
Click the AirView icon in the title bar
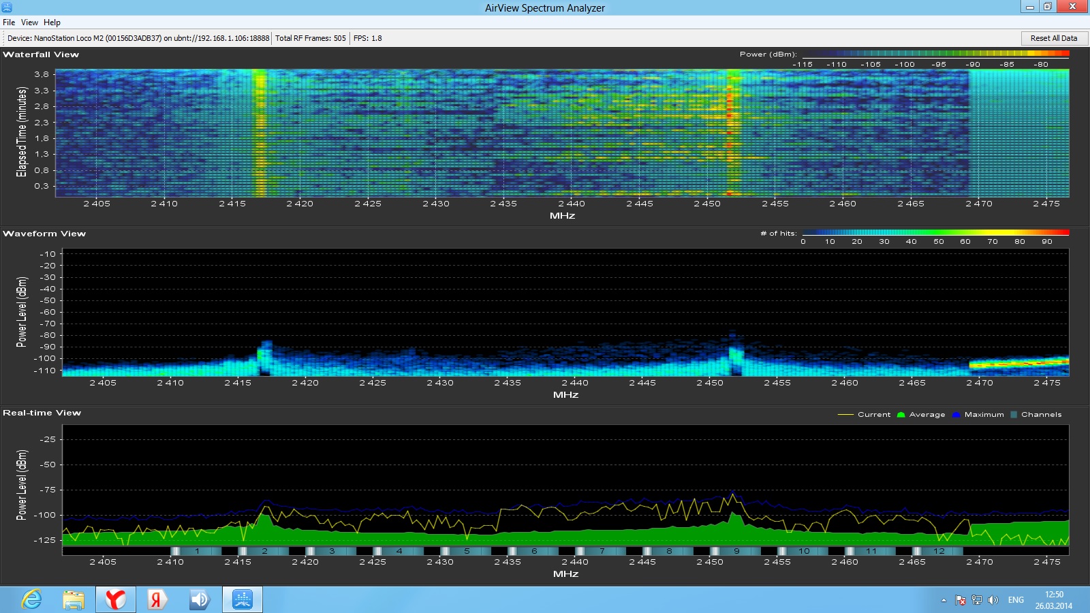tap(7, 7)
